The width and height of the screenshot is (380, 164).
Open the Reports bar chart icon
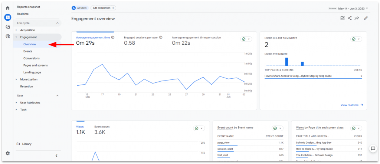7,17
